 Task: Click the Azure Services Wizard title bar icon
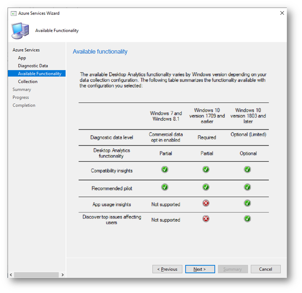(x=13, y=13)
